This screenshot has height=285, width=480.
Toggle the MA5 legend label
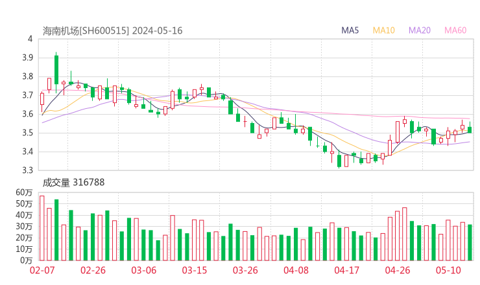[x=350, y=30]
